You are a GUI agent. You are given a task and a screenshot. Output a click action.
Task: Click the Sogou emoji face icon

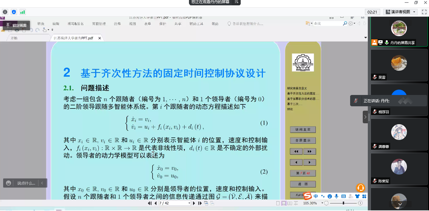[x=330, y=196]
